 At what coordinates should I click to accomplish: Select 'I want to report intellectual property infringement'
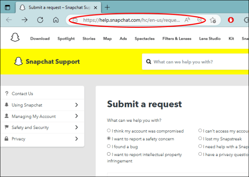pos(109,154)
